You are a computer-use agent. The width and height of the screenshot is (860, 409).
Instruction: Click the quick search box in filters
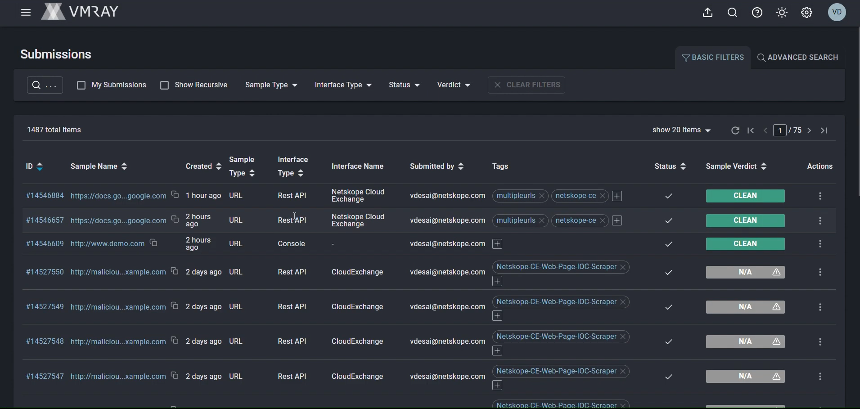pyautogui.click(x=45, y=85)
